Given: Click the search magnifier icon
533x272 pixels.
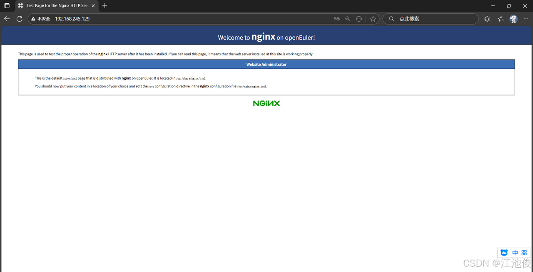Looking at the screenshot, I should tap(391, 19).
